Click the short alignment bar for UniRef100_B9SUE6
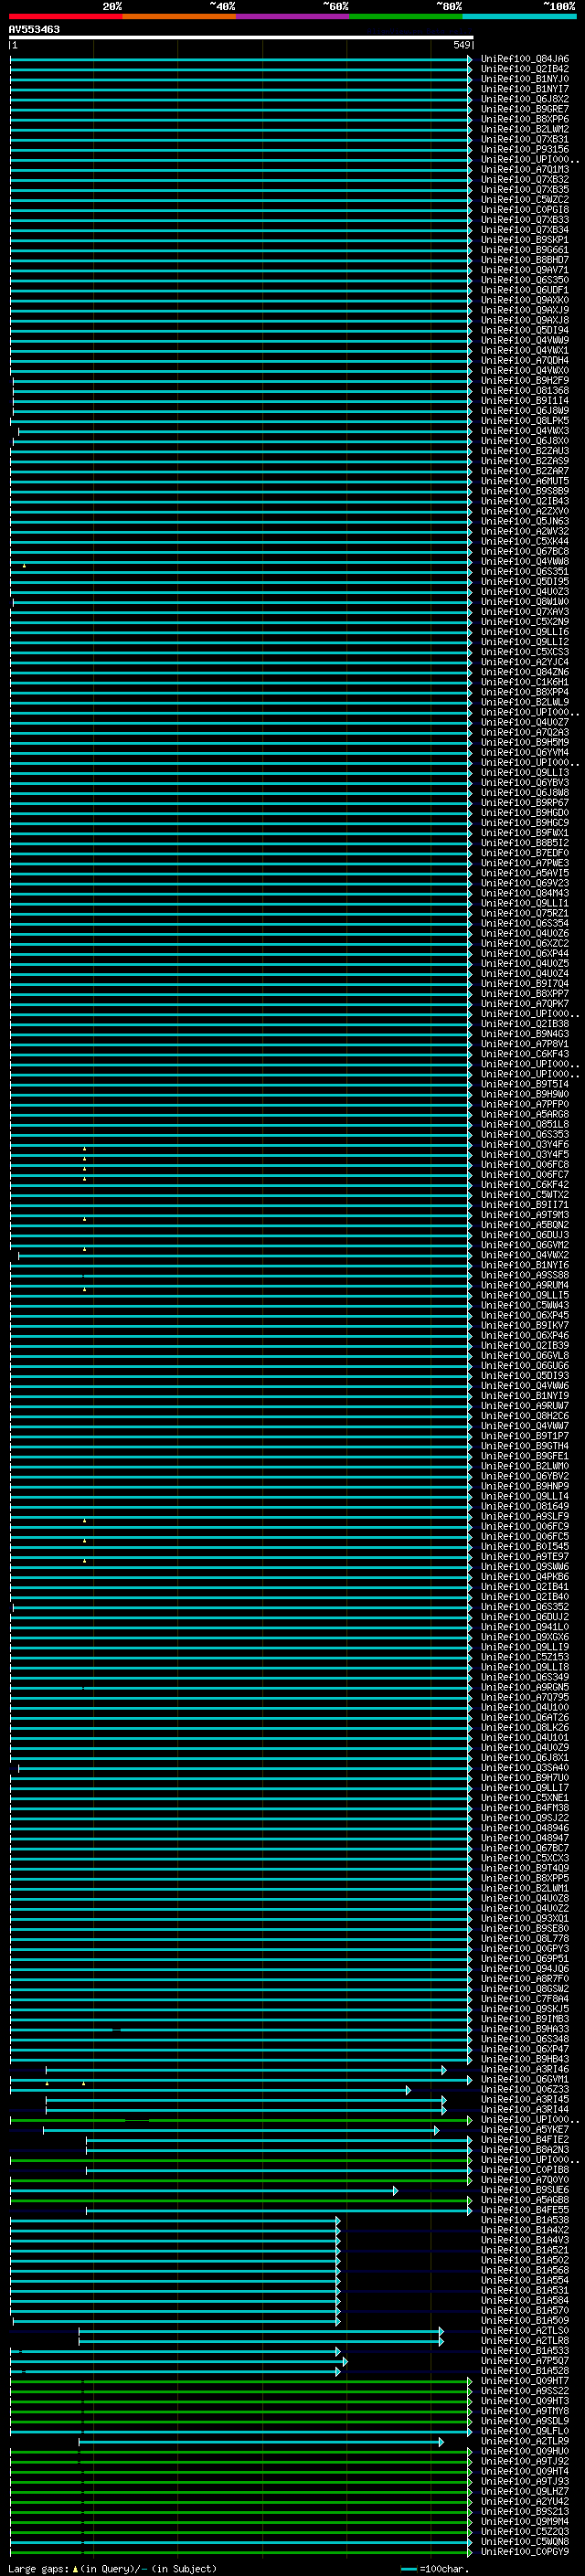585x2576 pixels. [x=204, y=2190]
